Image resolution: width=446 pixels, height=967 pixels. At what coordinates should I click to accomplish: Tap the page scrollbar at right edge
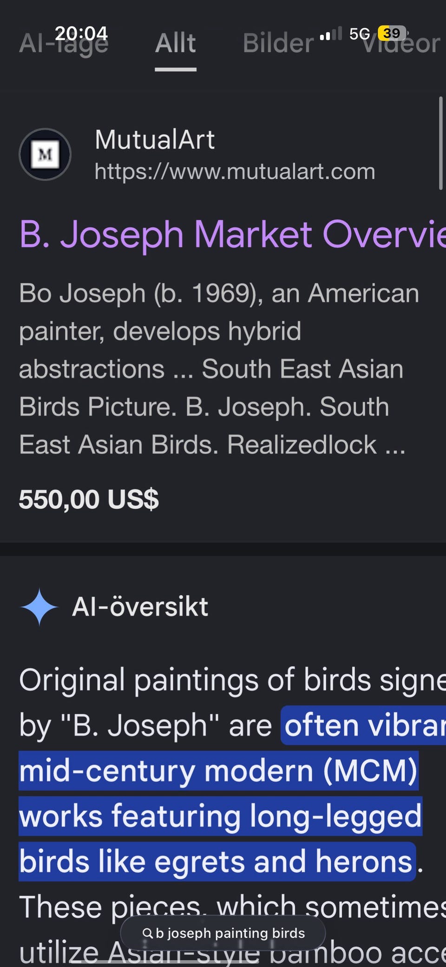(440, 143)
